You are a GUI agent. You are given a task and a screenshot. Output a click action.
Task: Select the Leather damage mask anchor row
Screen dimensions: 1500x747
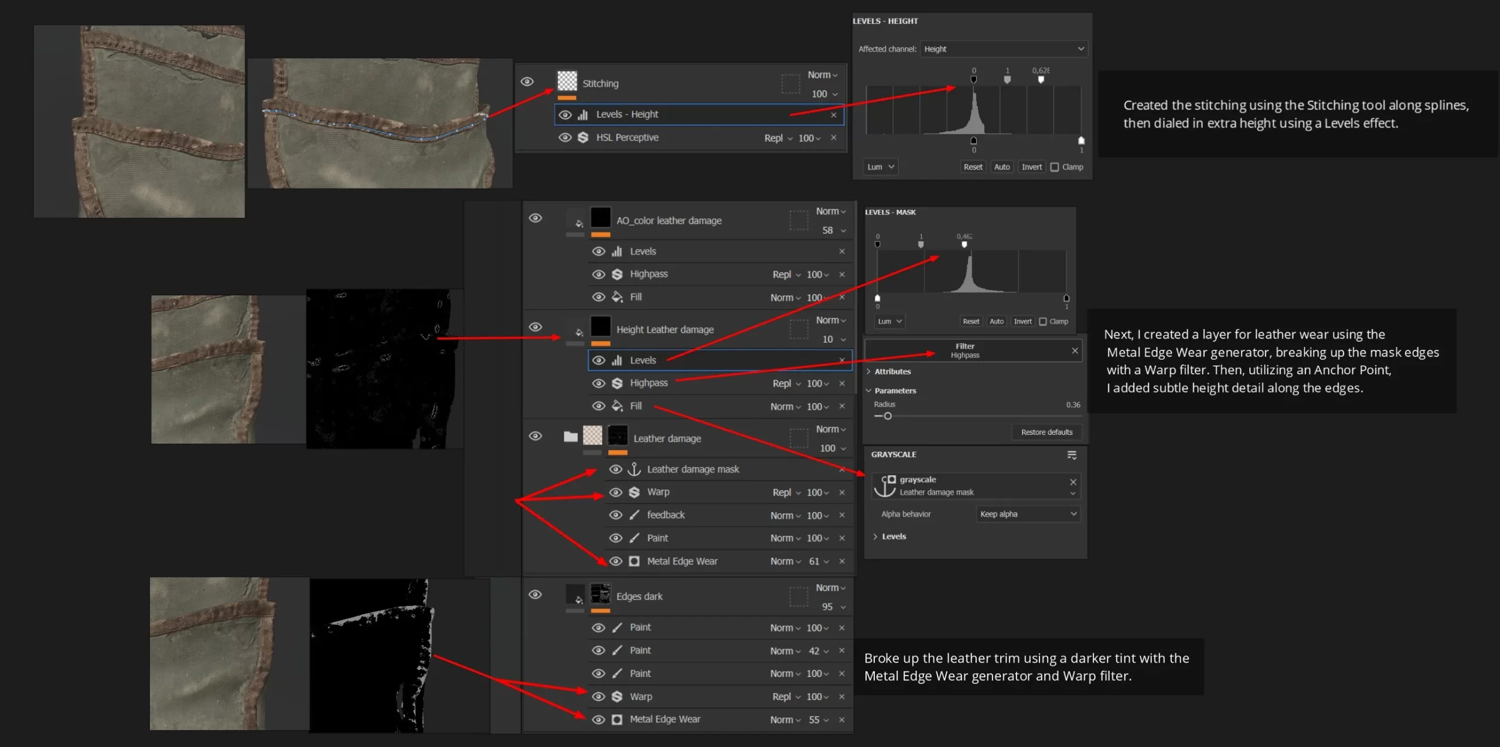click(728, 469)
